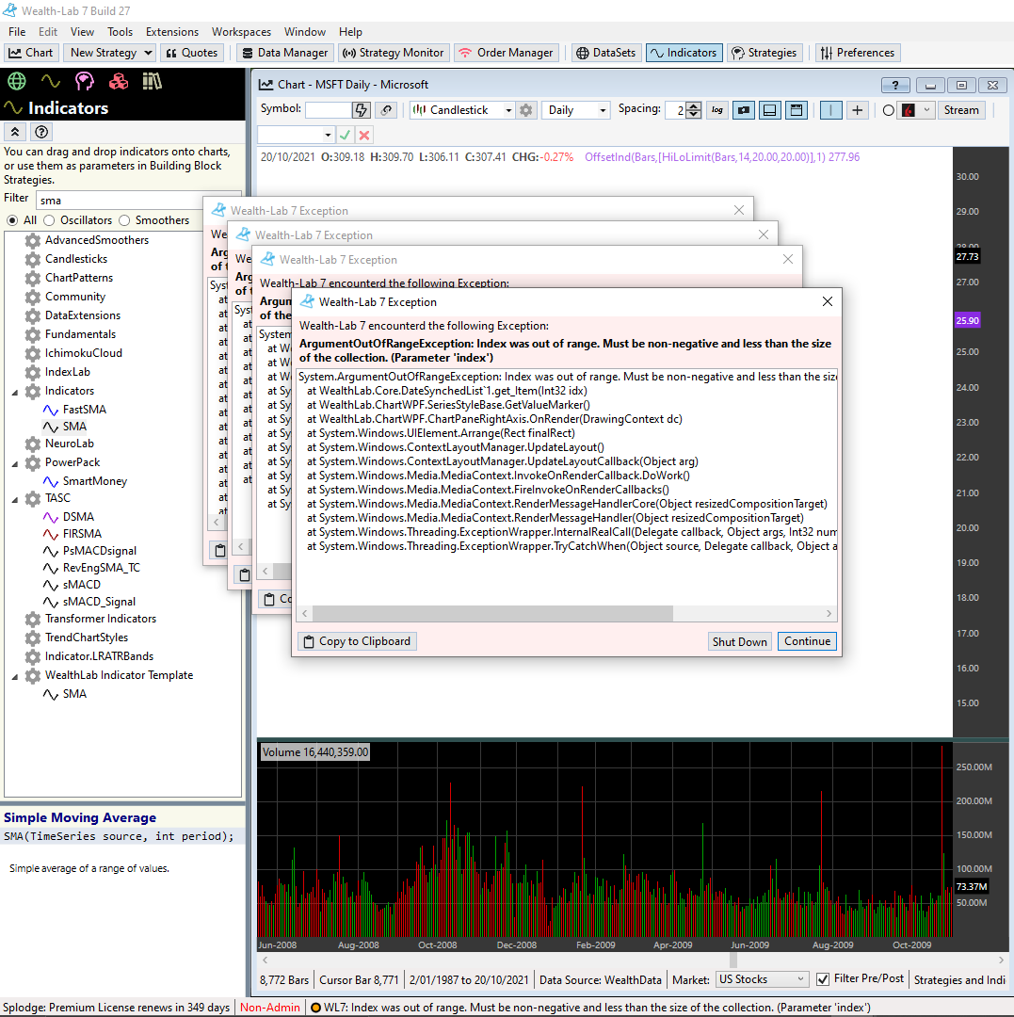Click the exception dialog horizontal scrollbar
Screen dimensions: 1014x1017
[x=492, y=613]
